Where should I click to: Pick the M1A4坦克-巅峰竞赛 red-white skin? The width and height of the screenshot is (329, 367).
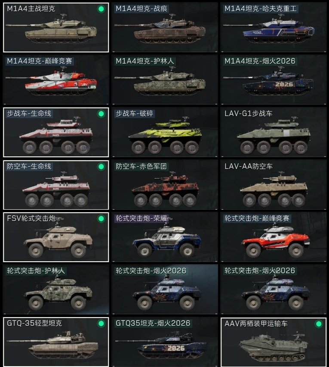(x=56, y=80)
